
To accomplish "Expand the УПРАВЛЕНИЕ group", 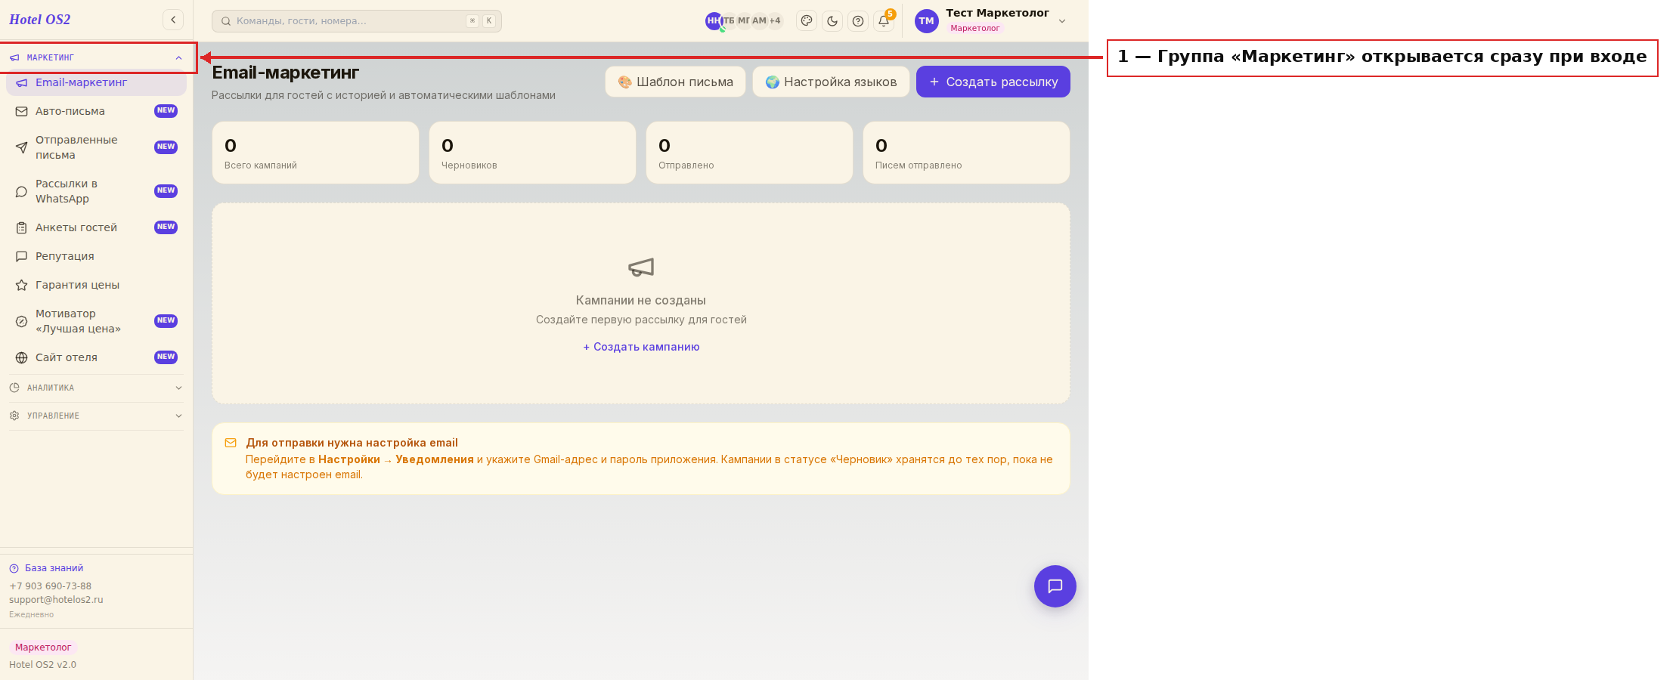I will tap(96, 416).
